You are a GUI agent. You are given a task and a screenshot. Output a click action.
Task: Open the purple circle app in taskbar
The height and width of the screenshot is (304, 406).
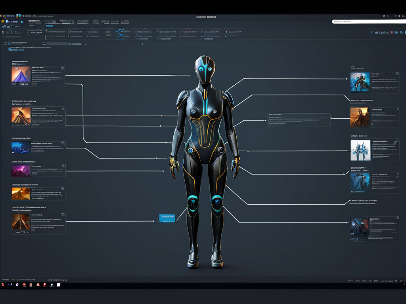click(17, 285)
